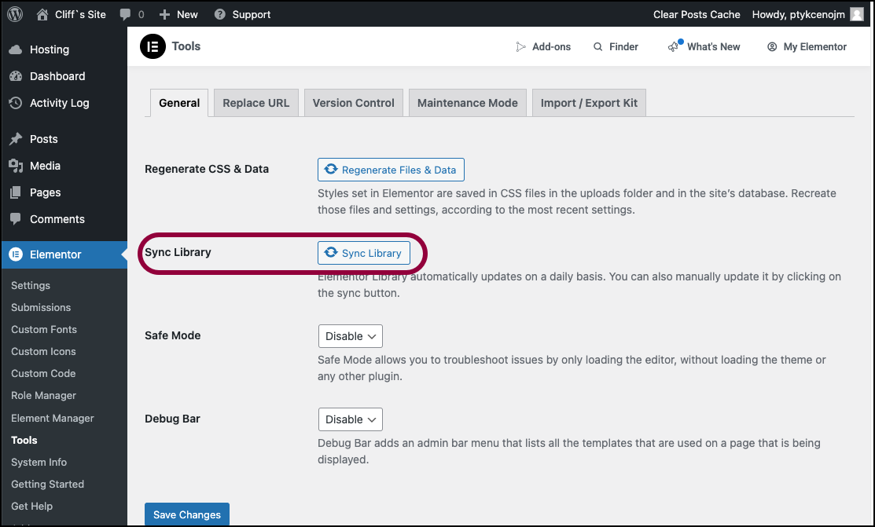
Task: Switch to the Version Control tab
Action: 353,103
